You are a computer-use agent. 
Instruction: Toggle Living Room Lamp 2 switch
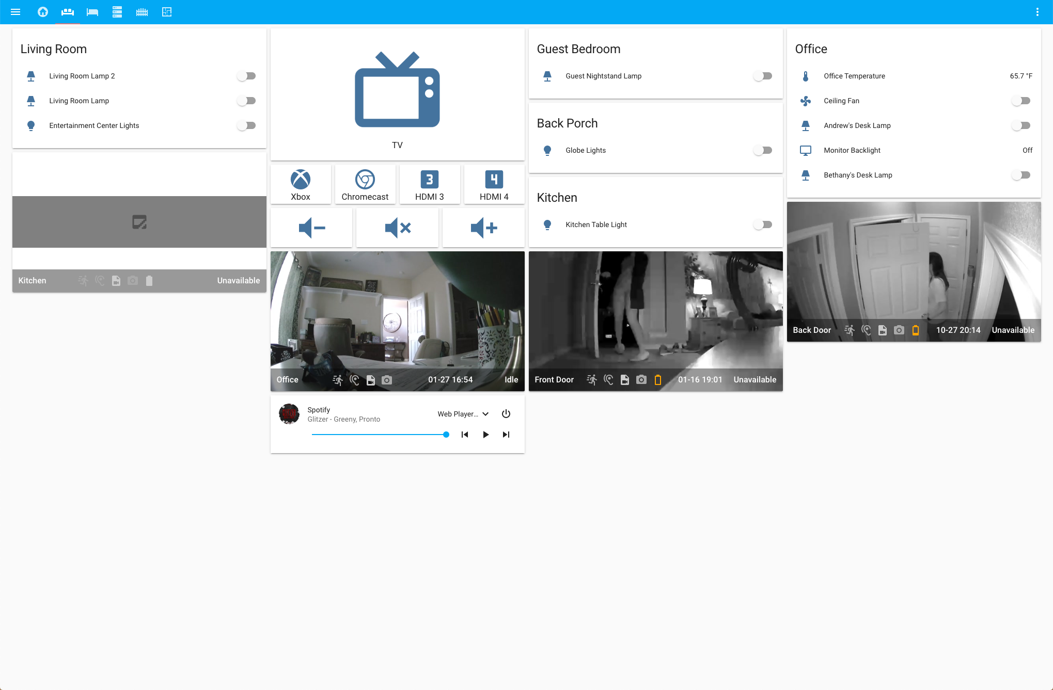pyautogui.click(x=246, y=76)
